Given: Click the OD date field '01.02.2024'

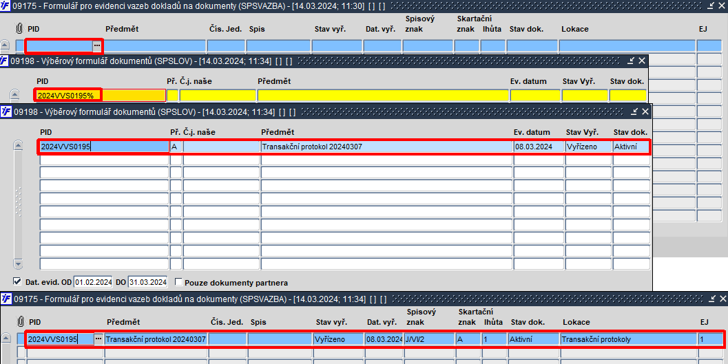Looking at the screenshot, I should tap(93, 282).
